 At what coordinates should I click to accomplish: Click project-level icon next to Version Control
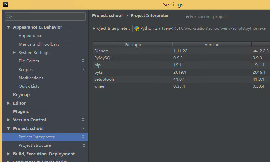tap(83, 120)
